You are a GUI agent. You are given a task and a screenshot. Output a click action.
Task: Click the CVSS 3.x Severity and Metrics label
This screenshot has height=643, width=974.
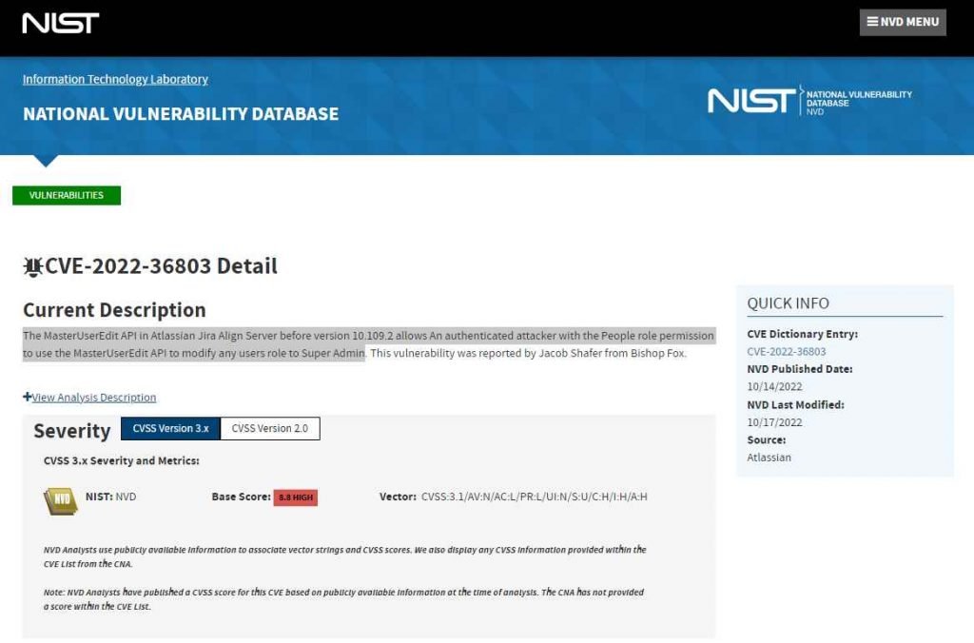click(x=121, y=461)
